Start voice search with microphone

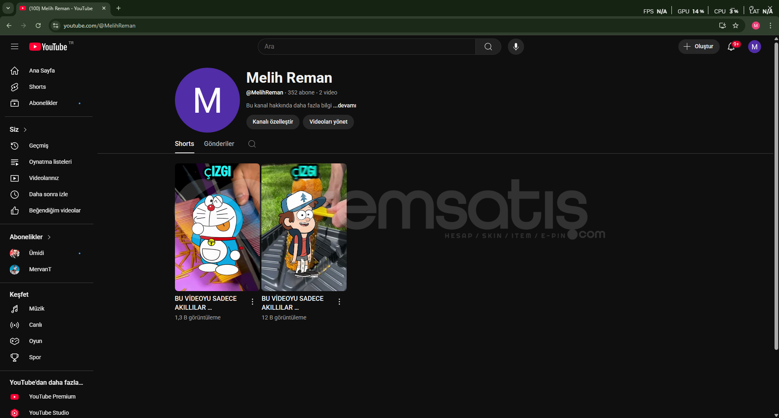(516, 47)
